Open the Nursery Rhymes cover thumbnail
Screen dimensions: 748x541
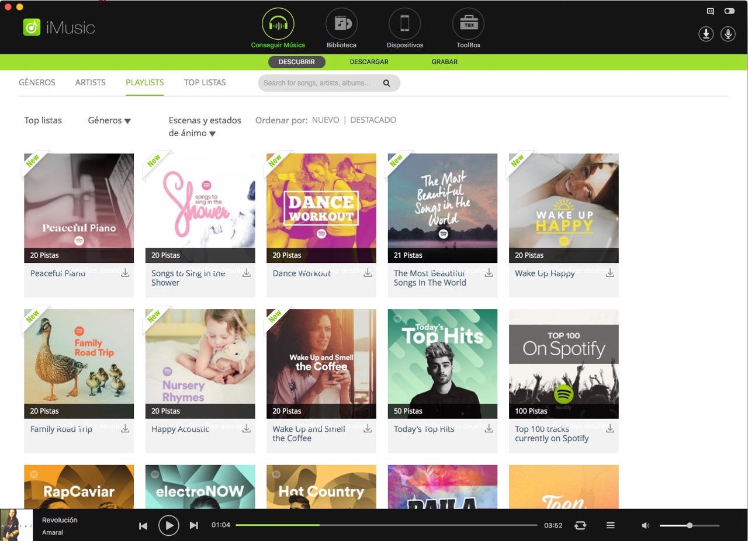tap(200, 364)
